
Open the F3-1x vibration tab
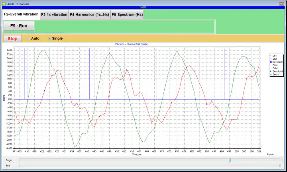coord(54,15)
